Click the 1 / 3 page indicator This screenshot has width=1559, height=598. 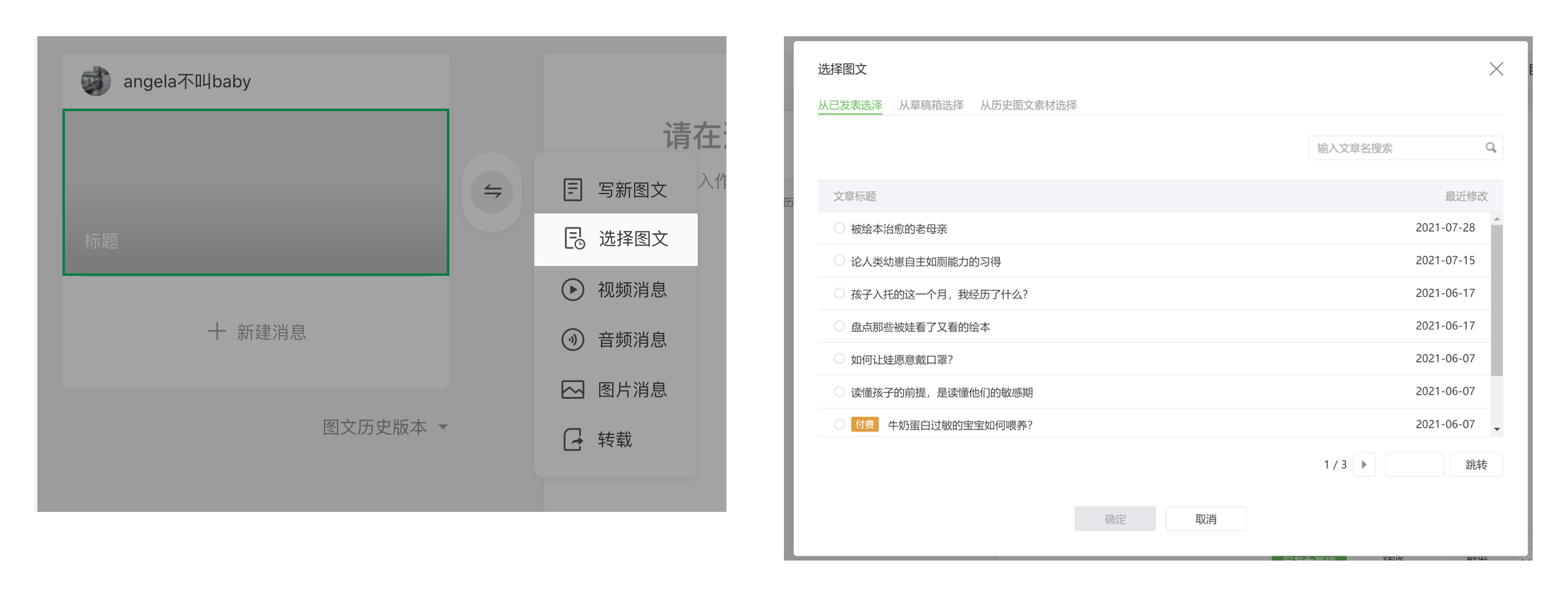[1335, 464]
